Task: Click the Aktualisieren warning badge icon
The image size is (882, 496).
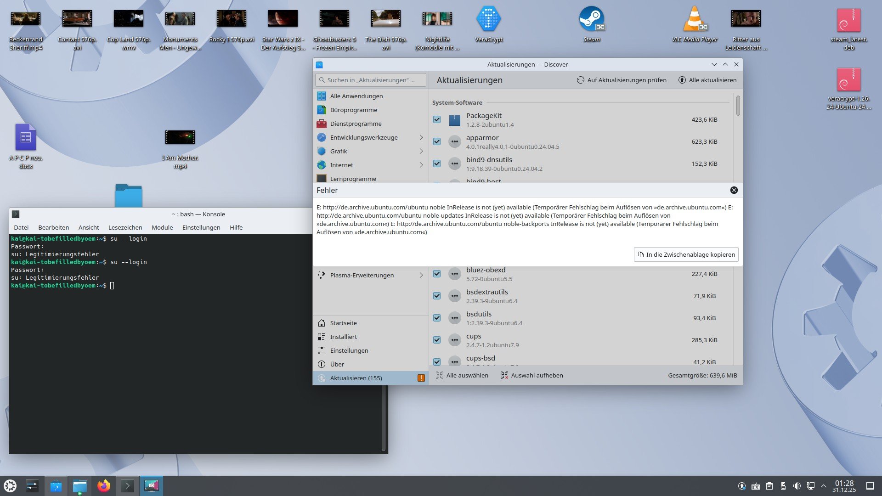Action: [421, 378]
